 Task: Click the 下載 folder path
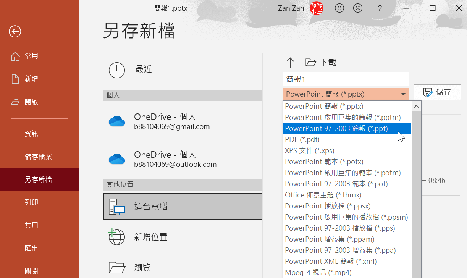tap(321, 63)
